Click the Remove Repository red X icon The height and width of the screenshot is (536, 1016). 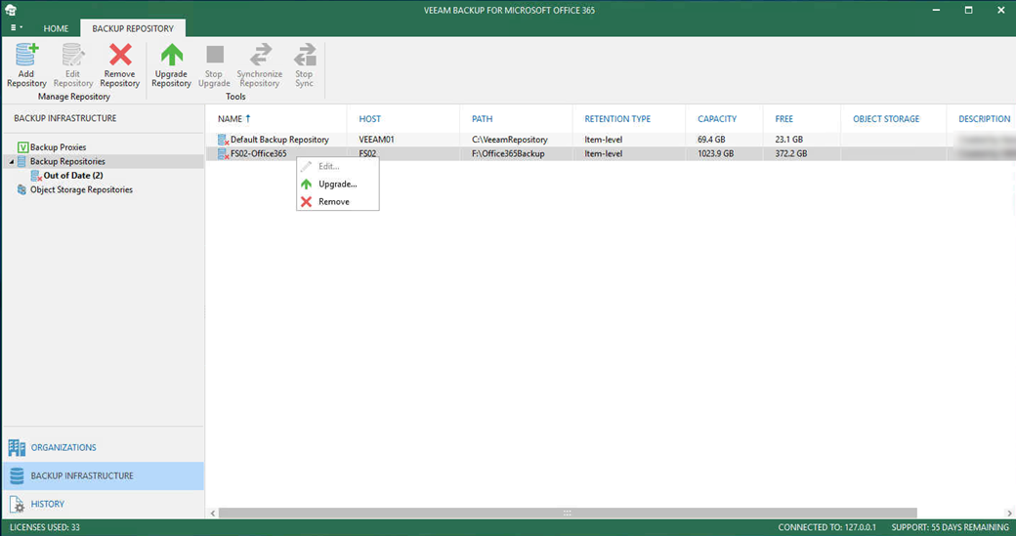[x=120, y=55]
